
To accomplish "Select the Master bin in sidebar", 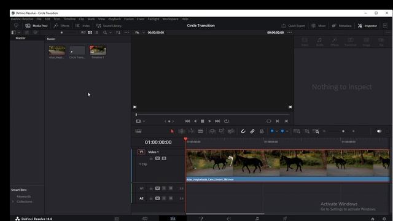I will [20, 38].
